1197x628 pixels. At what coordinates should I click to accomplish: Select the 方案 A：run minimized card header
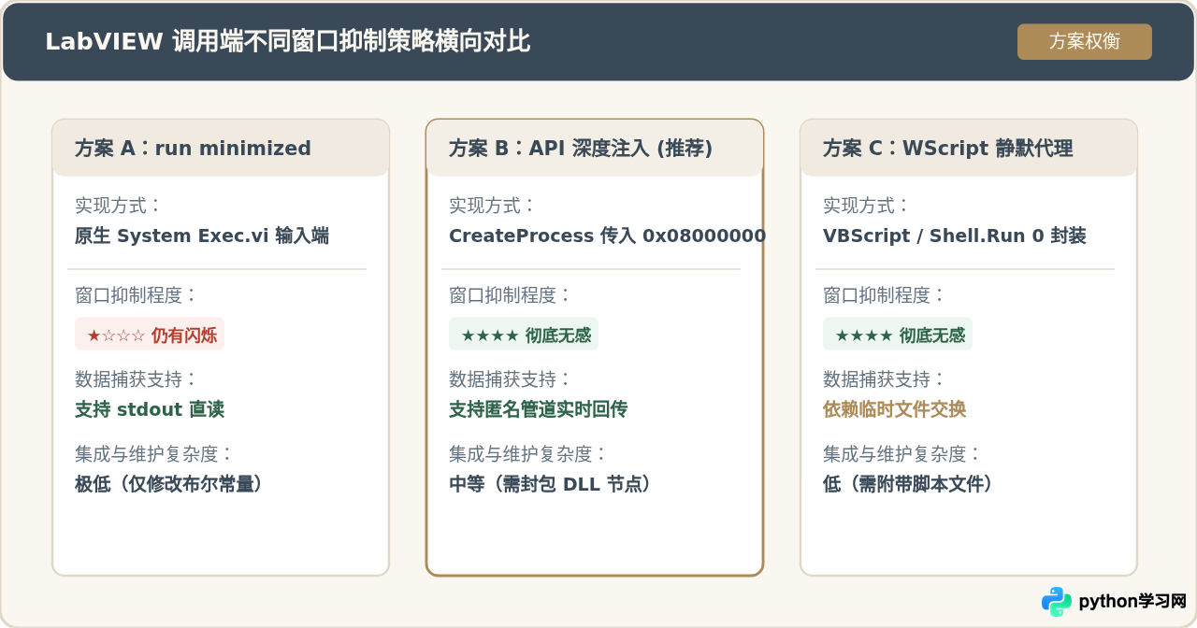[x=221, y=148]
